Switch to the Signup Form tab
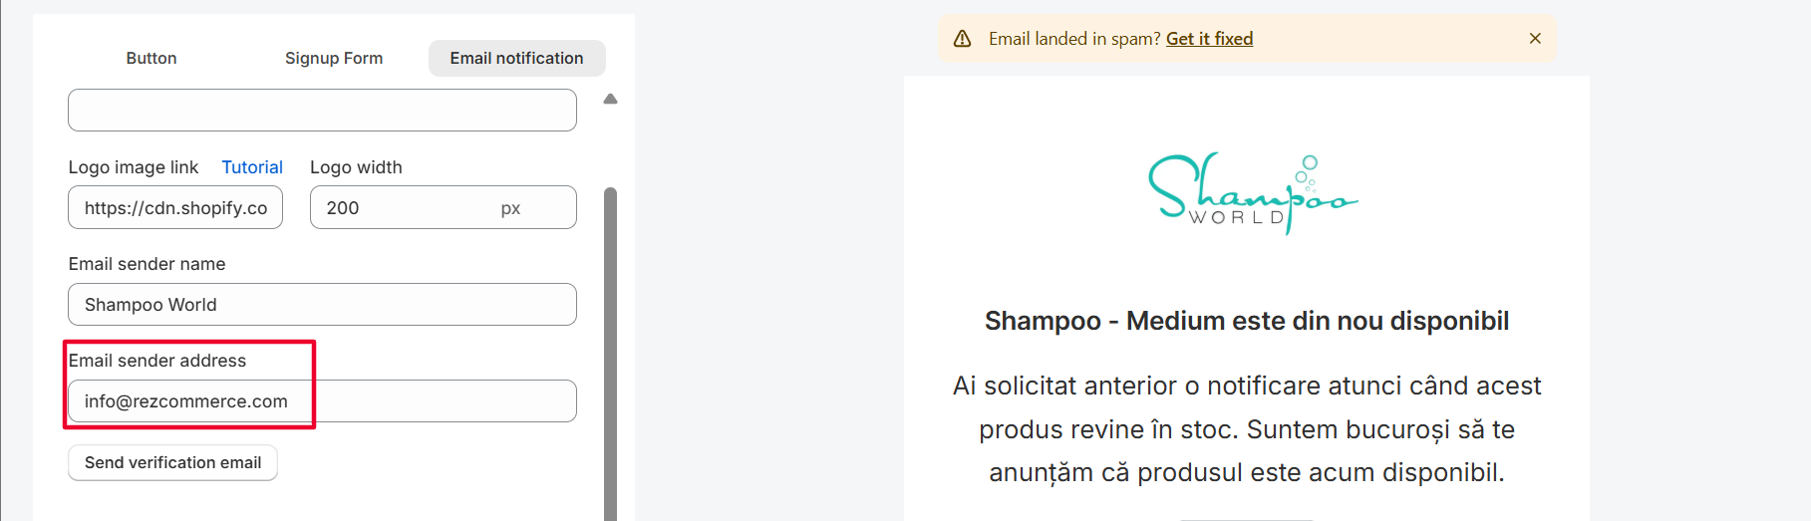The width and height of the screenshot is (1811, 521). point(334,58)
